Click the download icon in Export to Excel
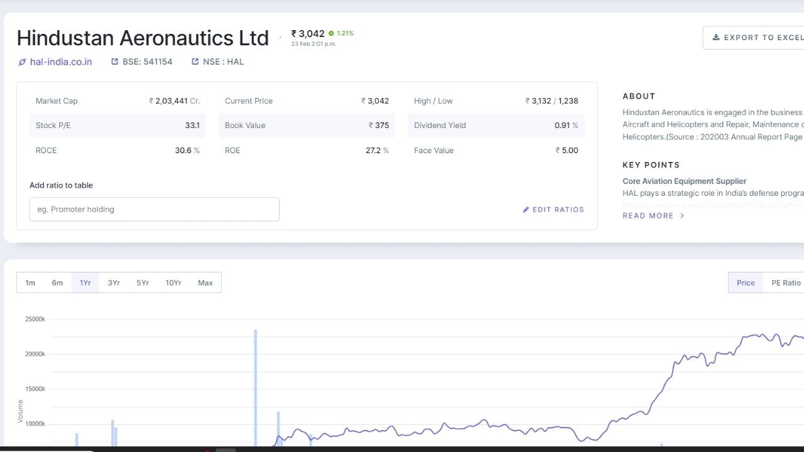 (715, 38)
